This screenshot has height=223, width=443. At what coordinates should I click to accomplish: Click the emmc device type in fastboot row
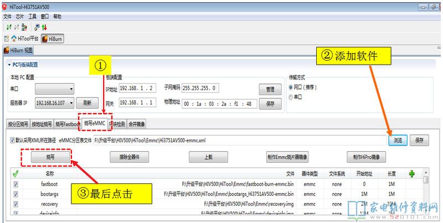[310, 184]
